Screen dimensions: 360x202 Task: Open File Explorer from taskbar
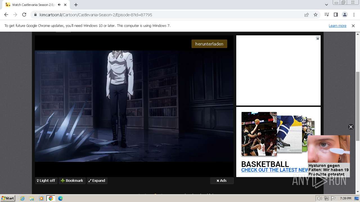point(32,198)
